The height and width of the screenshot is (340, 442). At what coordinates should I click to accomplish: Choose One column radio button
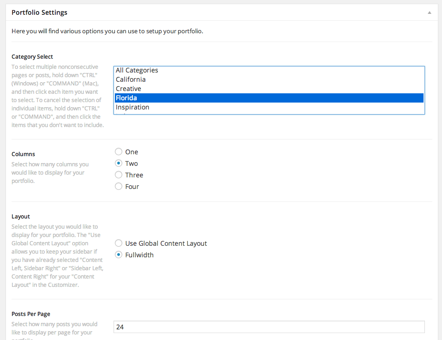pyautogui.click(x=119, y=152)
